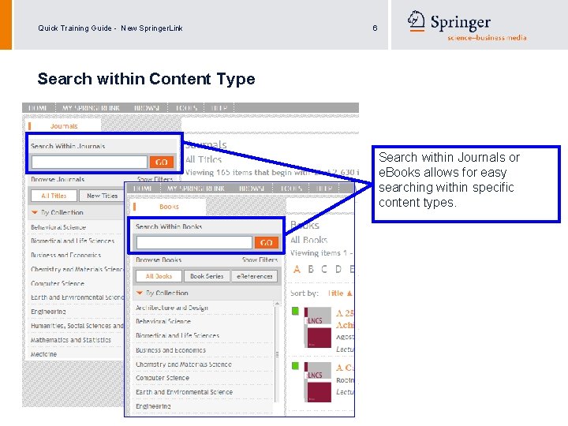568x426 pixels.
Task: Filter books by letter C
Action: (324, 269)
